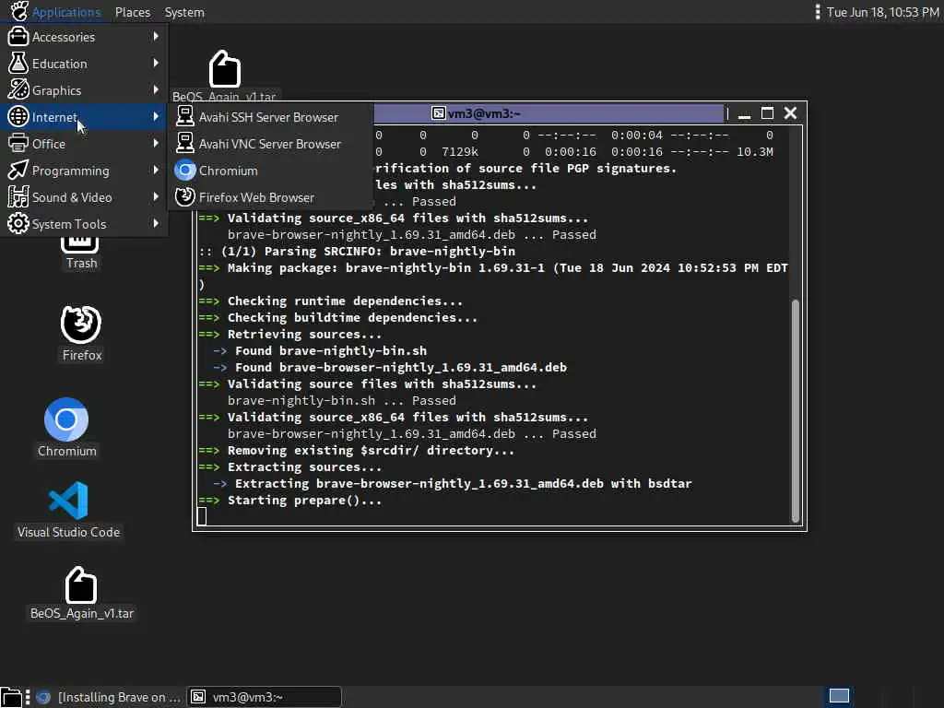Click the Sound & Video film icon
Viewport: 944px width, 708px height.
pos(18,197)
